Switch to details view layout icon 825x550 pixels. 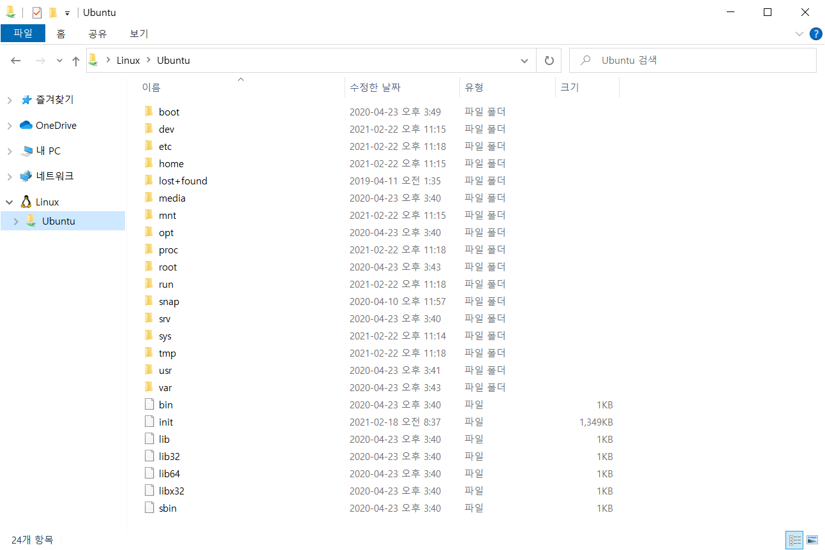pos(795,540)
